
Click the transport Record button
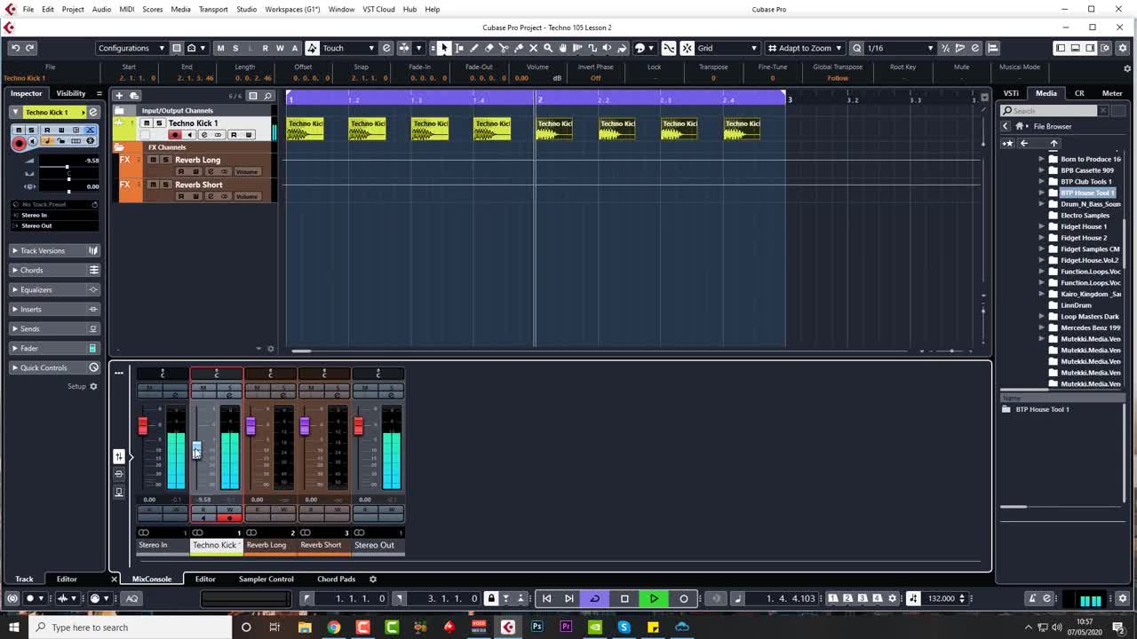tap(683, 598)
